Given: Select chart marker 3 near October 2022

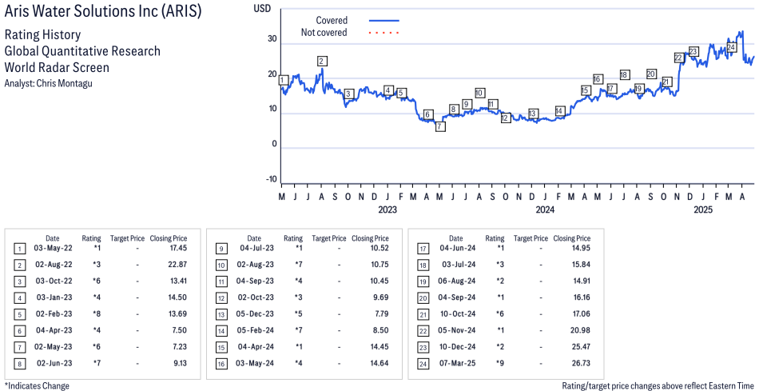Looking at the screenshot, I should (348, 94).
